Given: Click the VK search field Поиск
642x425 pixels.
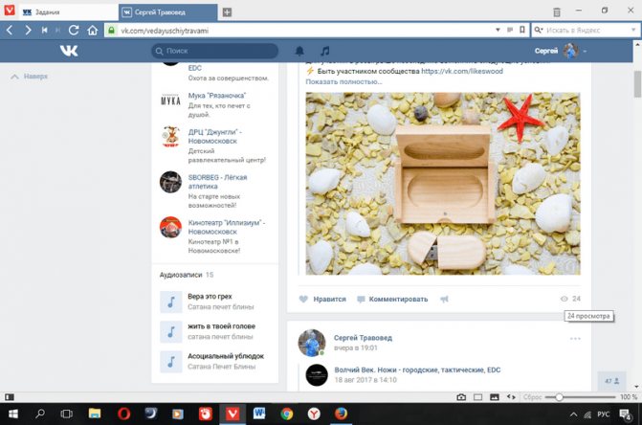Looking at the screenshot, I should [x=215, y=51].
